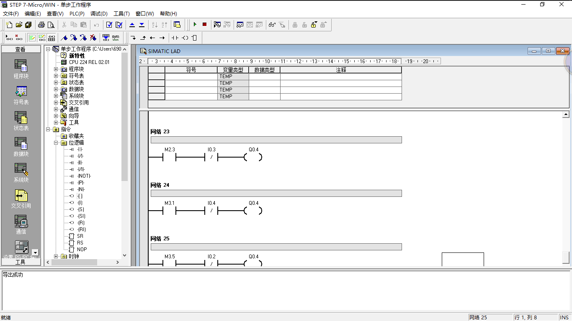Screen dimensions: 572x321
Task: Expand the 数据块 tree node
Action: (x=55, y=89)
